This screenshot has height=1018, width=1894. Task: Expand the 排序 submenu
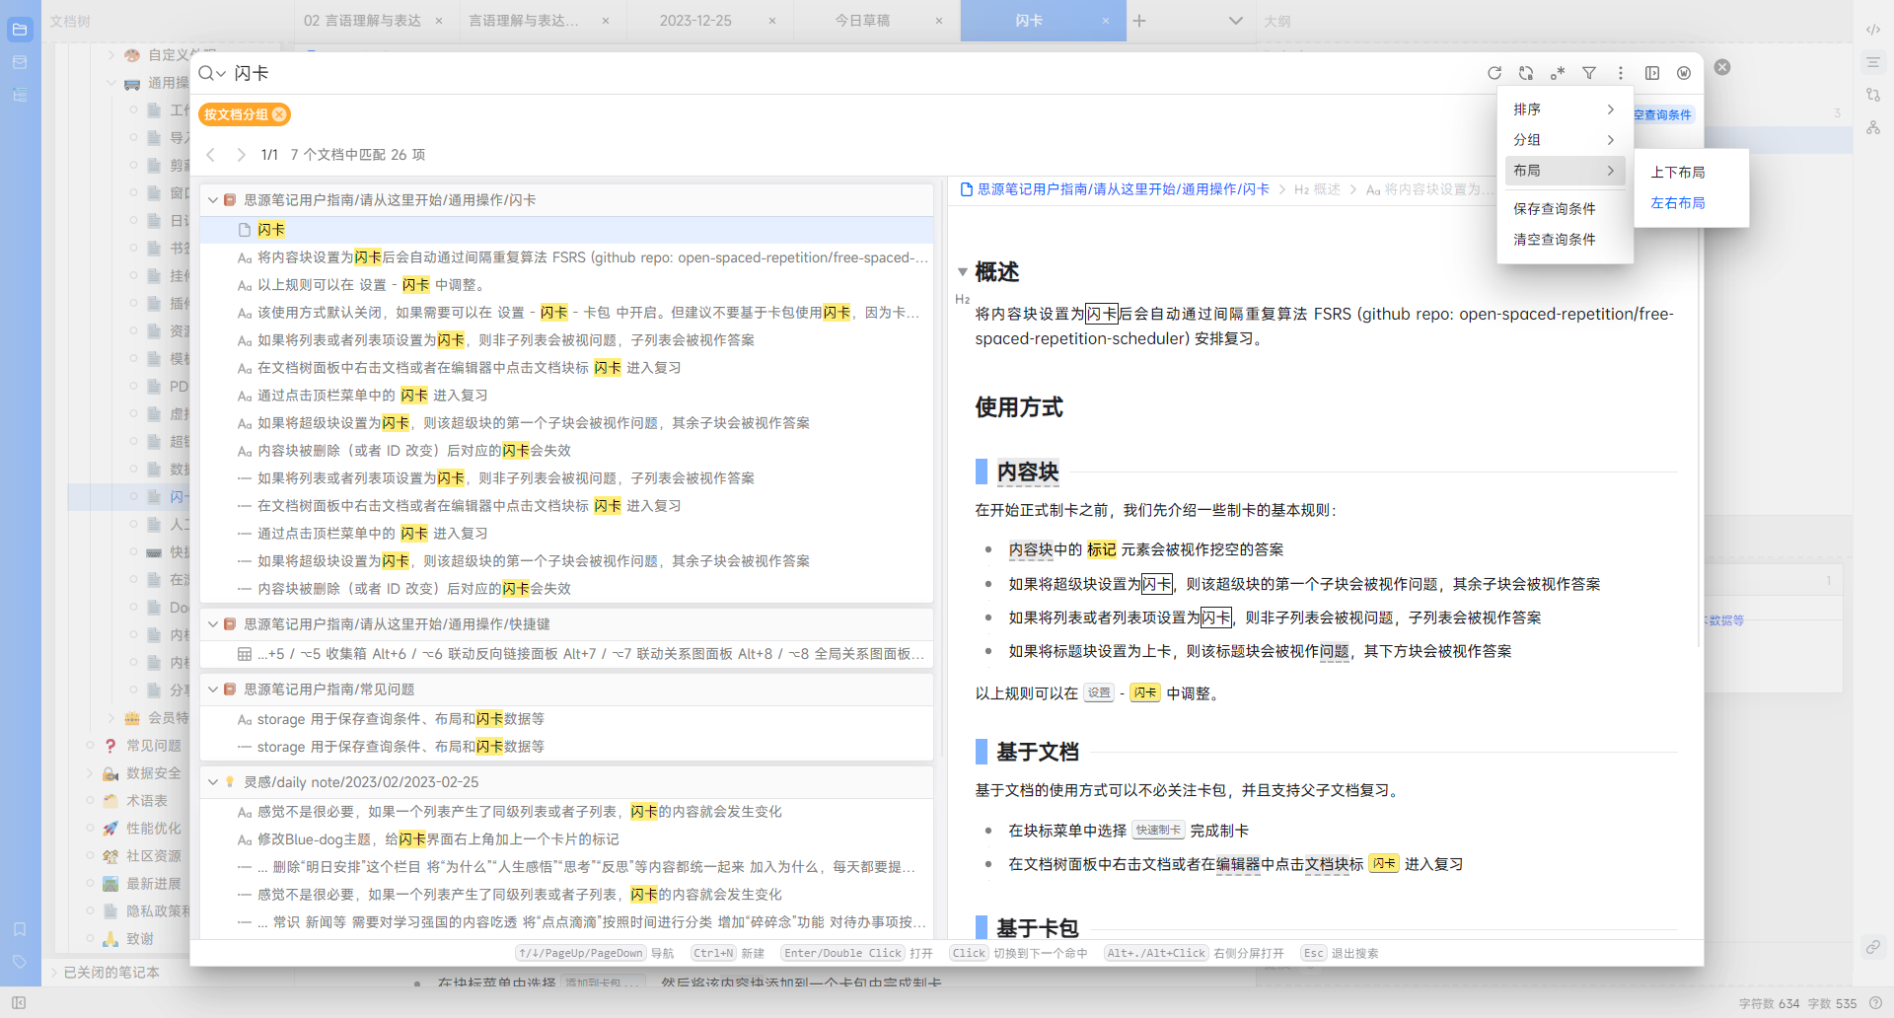pos(1565,109)
